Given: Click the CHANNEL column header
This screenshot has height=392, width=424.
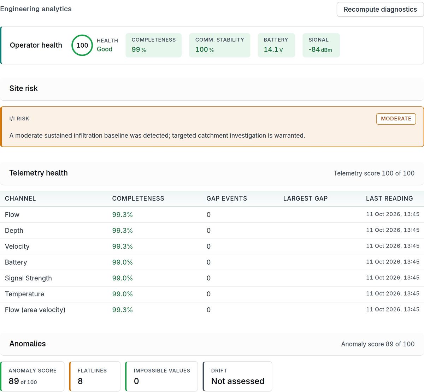Looking at the screenshot, I should click(x=20, y=198).
